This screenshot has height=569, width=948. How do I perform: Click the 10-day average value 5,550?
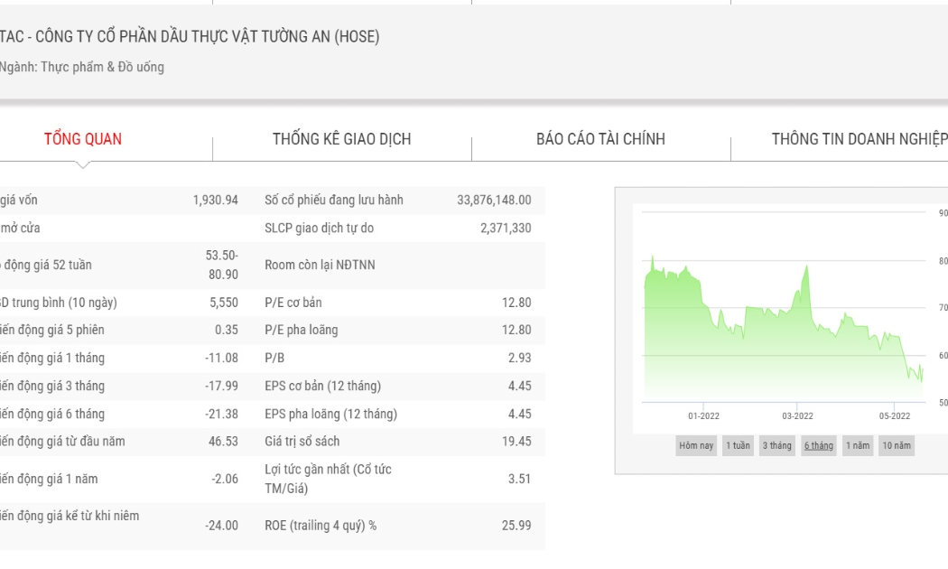[x=224, y=303]
